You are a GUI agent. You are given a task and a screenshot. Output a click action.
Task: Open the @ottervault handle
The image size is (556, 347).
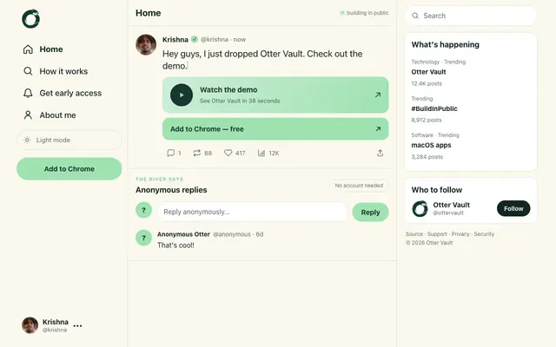(448, 213)
